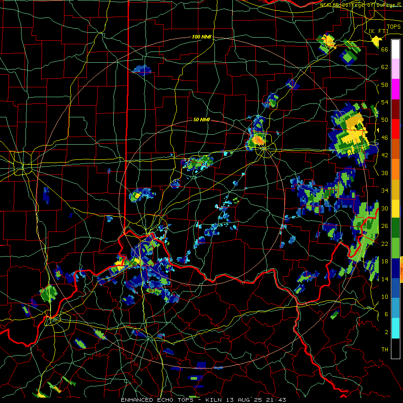Click the 'TH' legend label
Image resolution: width=403 pixels, height=403 pixels.
pos(385,350)
